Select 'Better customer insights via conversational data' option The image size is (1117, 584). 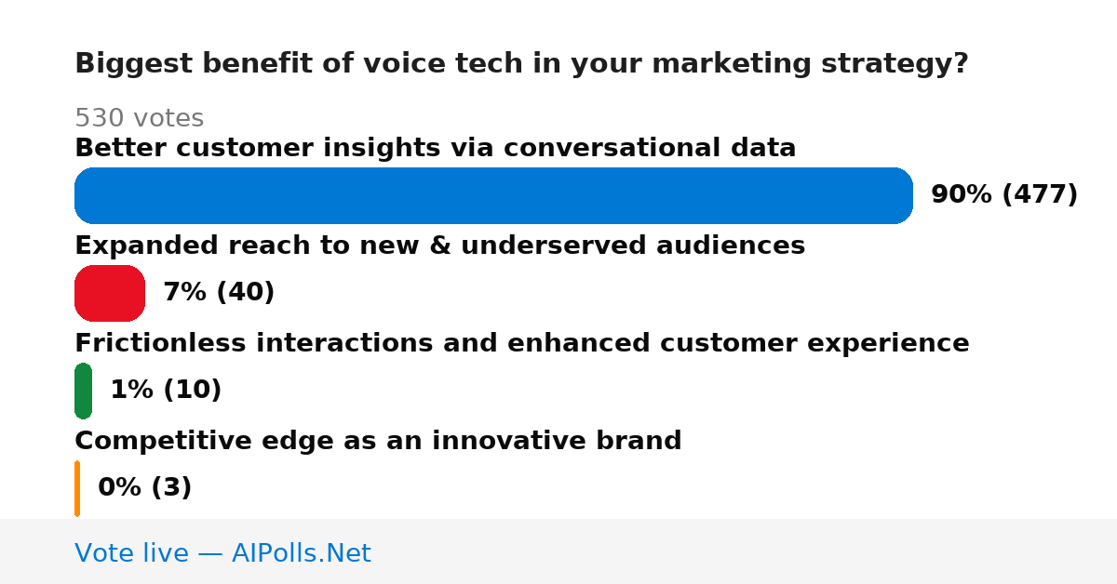pos(435,148)
